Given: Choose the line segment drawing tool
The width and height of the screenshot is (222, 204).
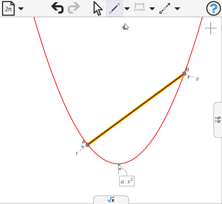Looking at the screenshot, I should pos(114,8).
